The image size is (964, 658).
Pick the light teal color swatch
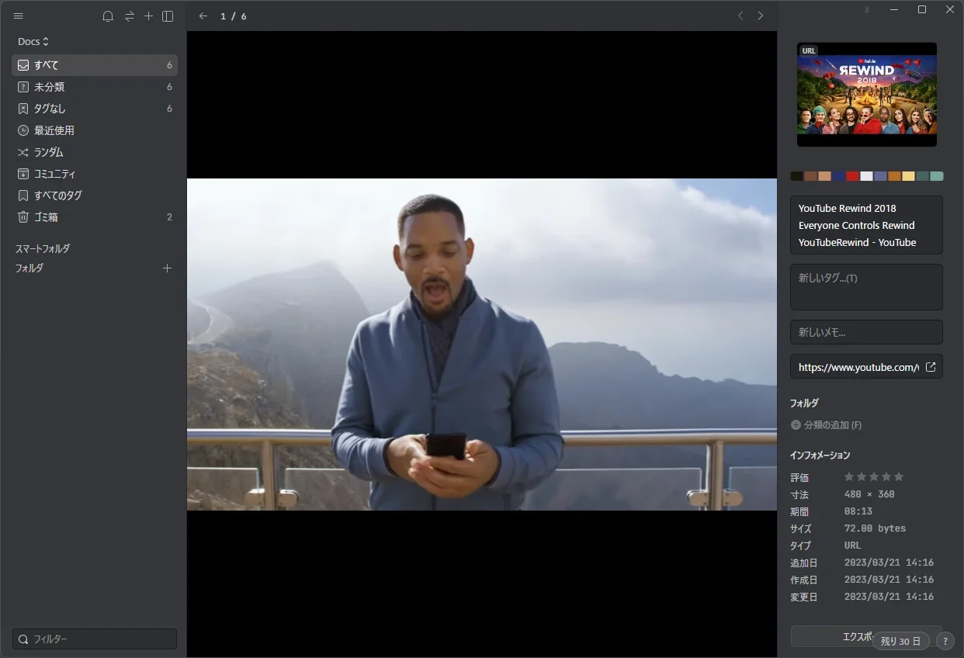[937, 176]
